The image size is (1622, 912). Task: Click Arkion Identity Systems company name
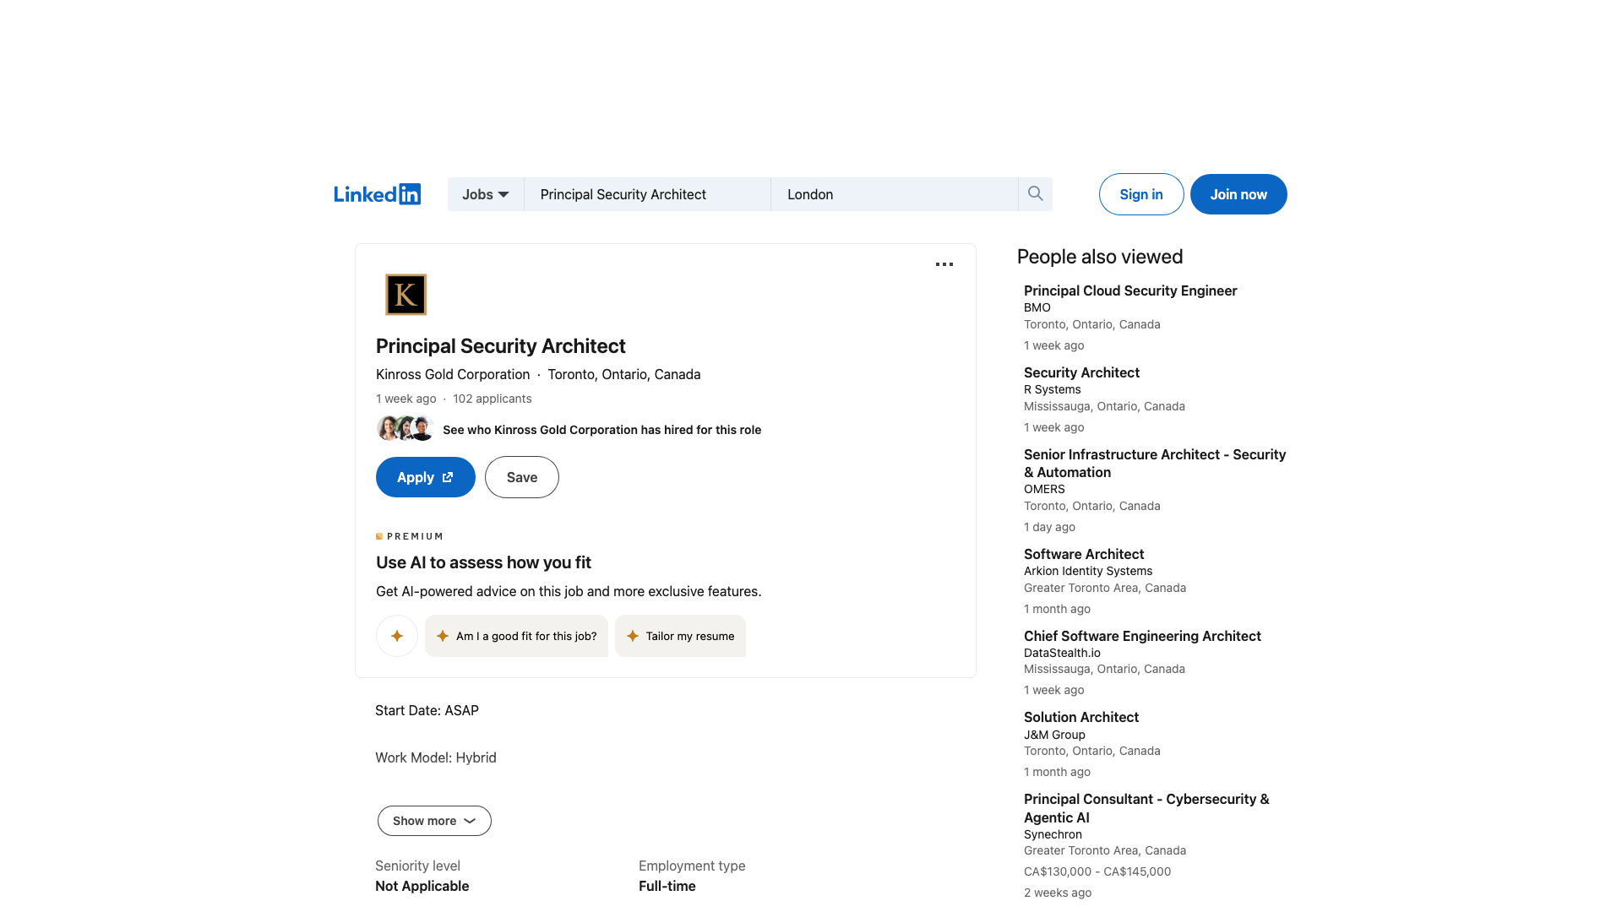point(1088,571)
